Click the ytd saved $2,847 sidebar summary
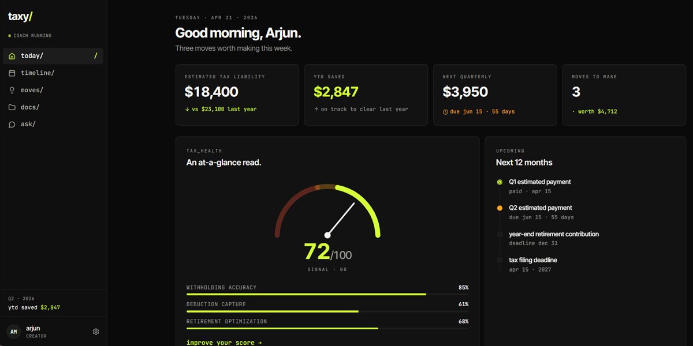 coord(34,307)
